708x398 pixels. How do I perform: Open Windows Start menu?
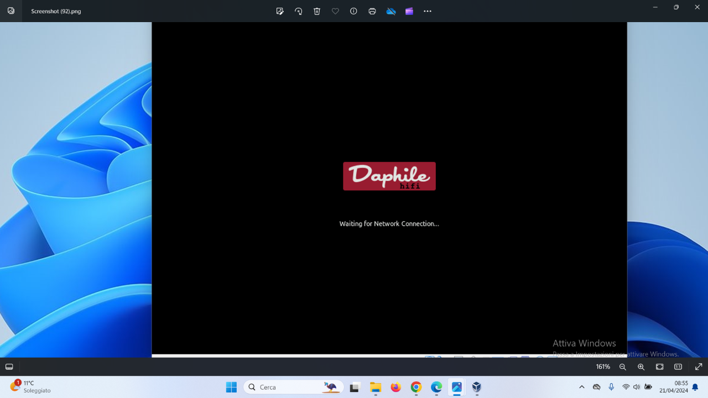point(231,387)
